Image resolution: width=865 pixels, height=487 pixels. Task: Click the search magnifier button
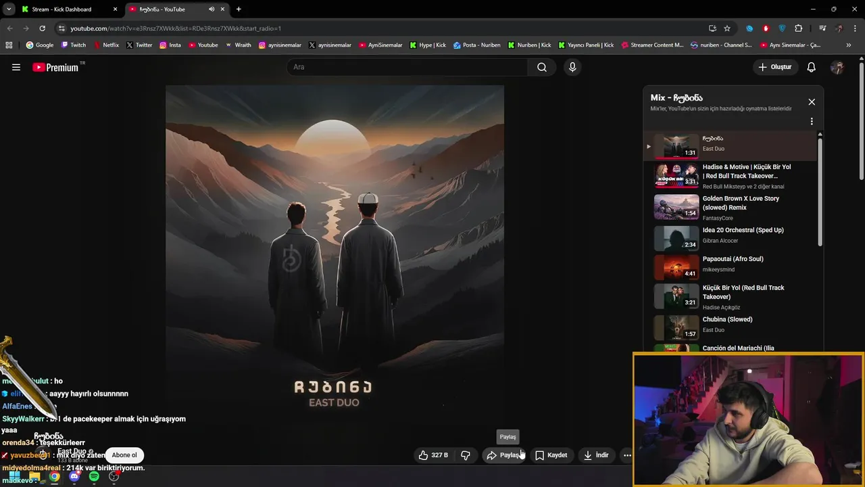click(x=542, y=67)
